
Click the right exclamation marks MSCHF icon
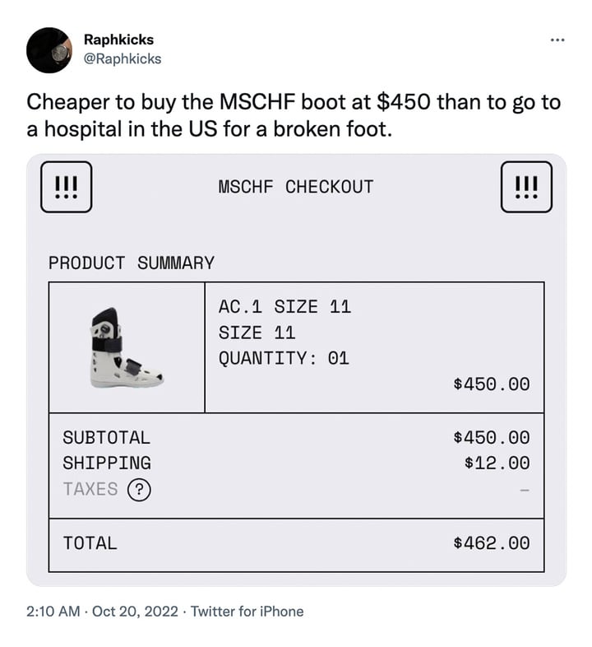point(526,187)
